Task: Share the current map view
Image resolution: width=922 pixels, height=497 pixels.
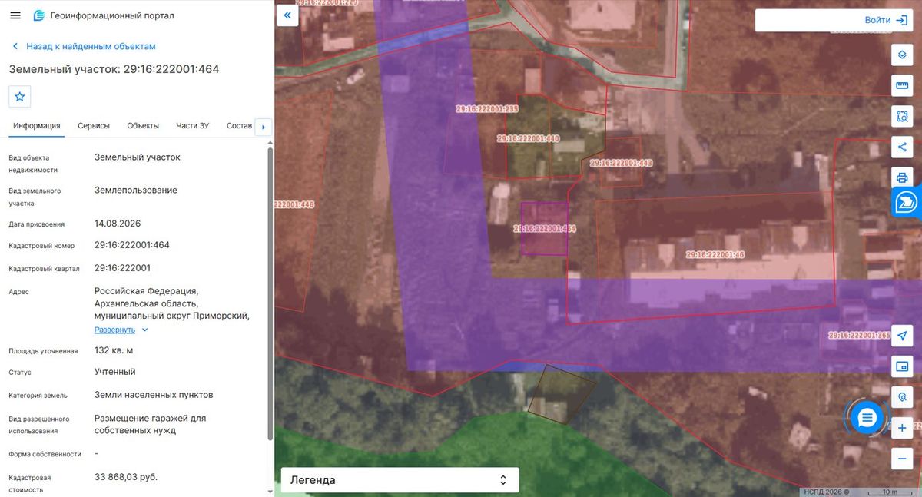Action: (x=902, y=147)
